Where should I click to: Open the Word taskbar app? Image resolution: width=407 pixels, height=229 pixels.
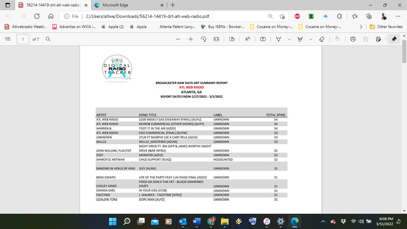coord(196,221)
